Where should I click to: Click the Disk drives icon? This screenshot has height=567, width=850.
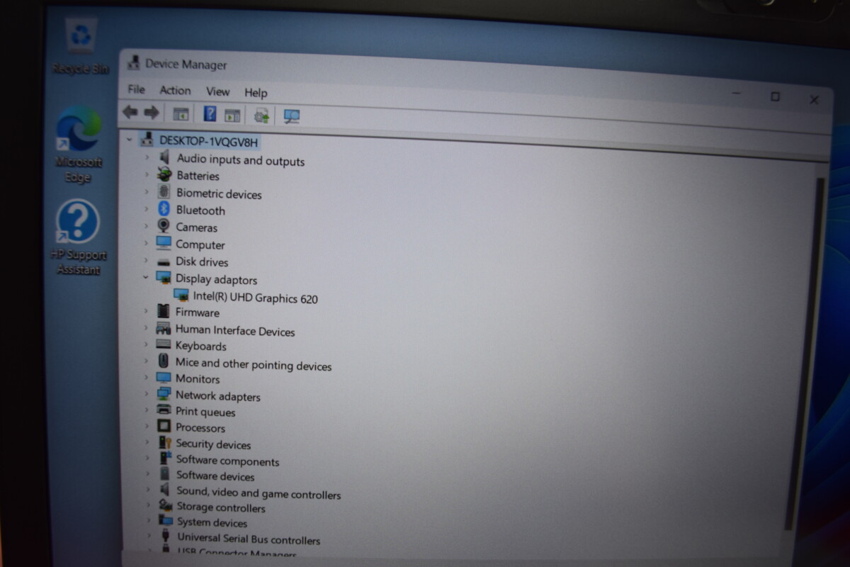tap(164, 262)
